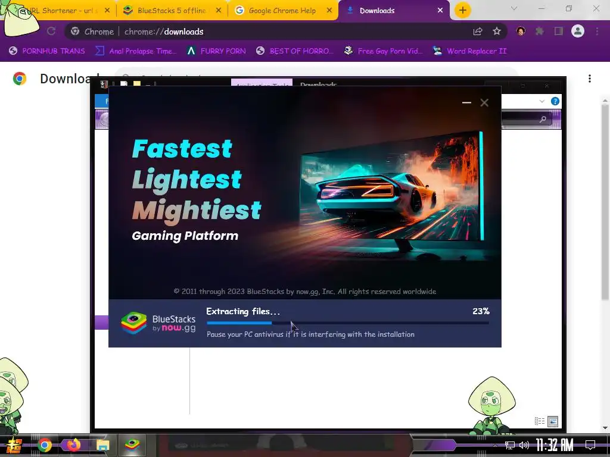Viewport: 610px width, 457px height.
Task: Click the 'Extracting files...' status text
Action: [243, 311]
